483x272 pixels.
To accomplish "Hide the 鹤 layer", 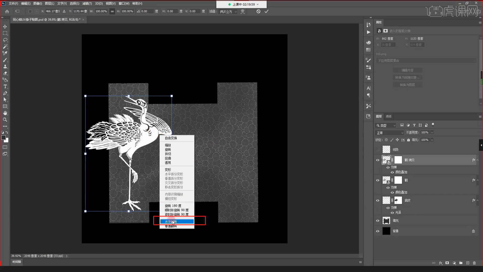I will coord(378,180).
